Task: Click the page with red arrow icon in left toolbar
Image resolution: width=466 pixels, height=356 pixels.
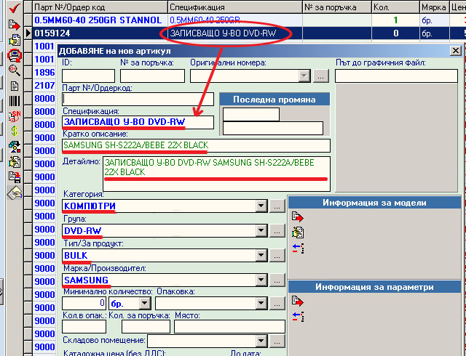Action: 15,25
